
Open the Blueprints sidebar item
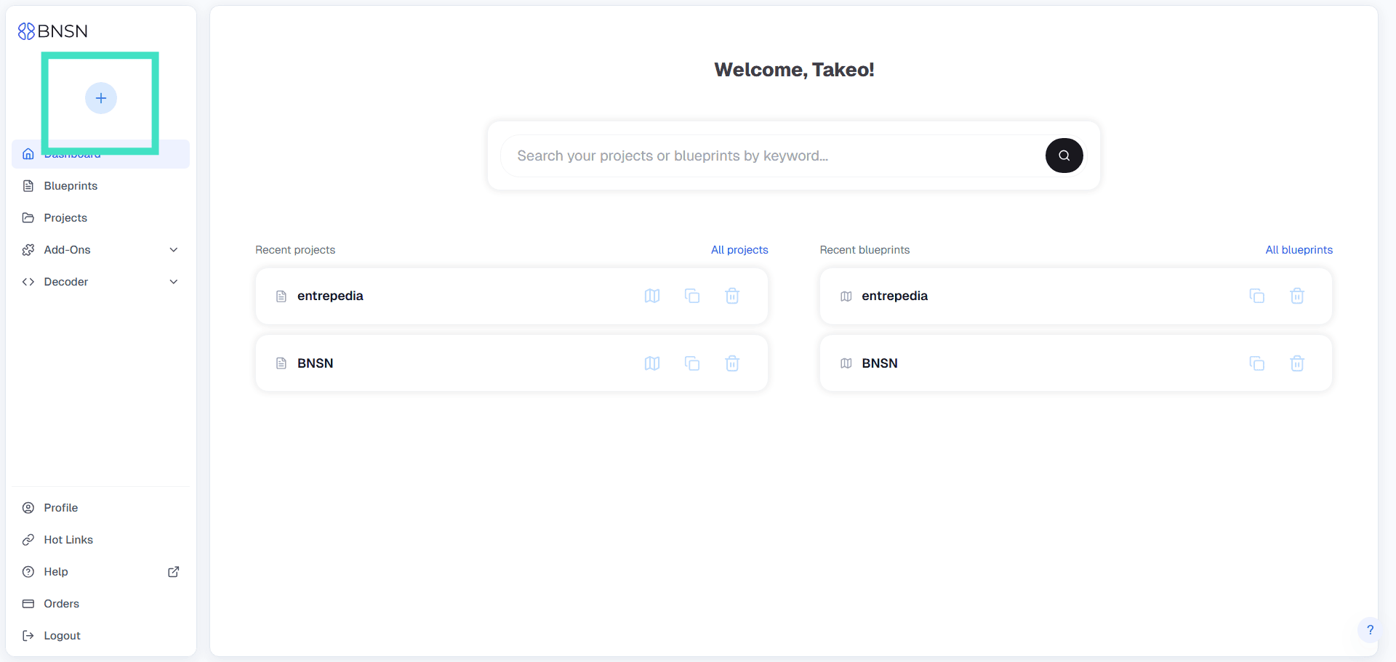[x=71, y=186]
